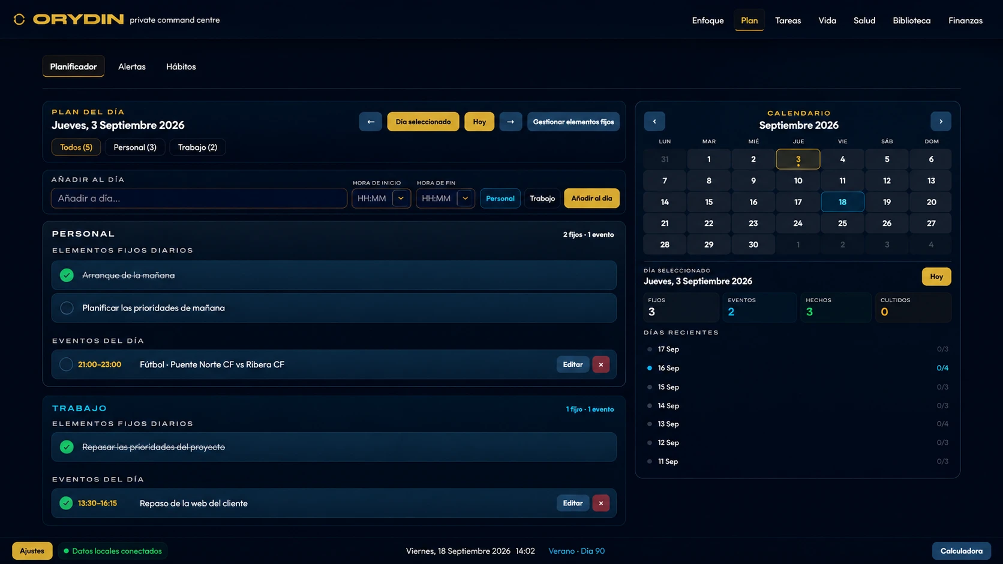1003x564 pixels.
Task: Click Día seleccionado button
Action: click(x=423, y=122)
